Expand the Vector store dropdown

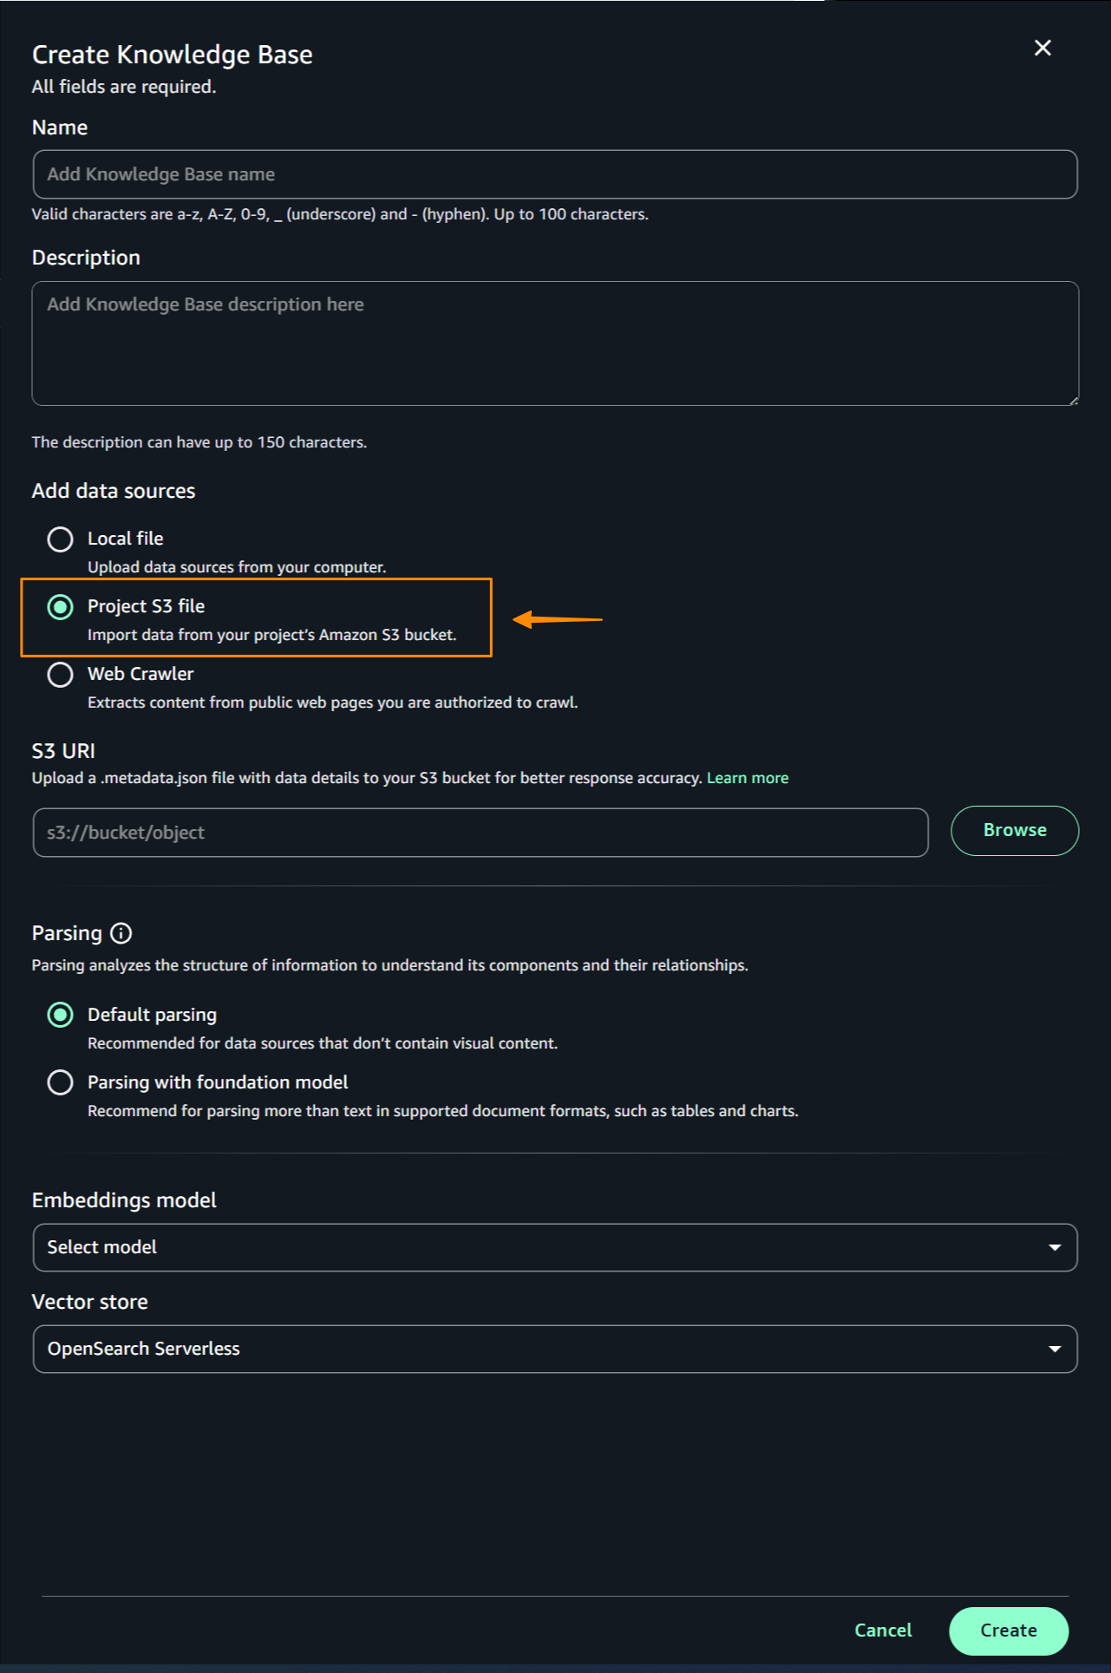(555, 1349)
